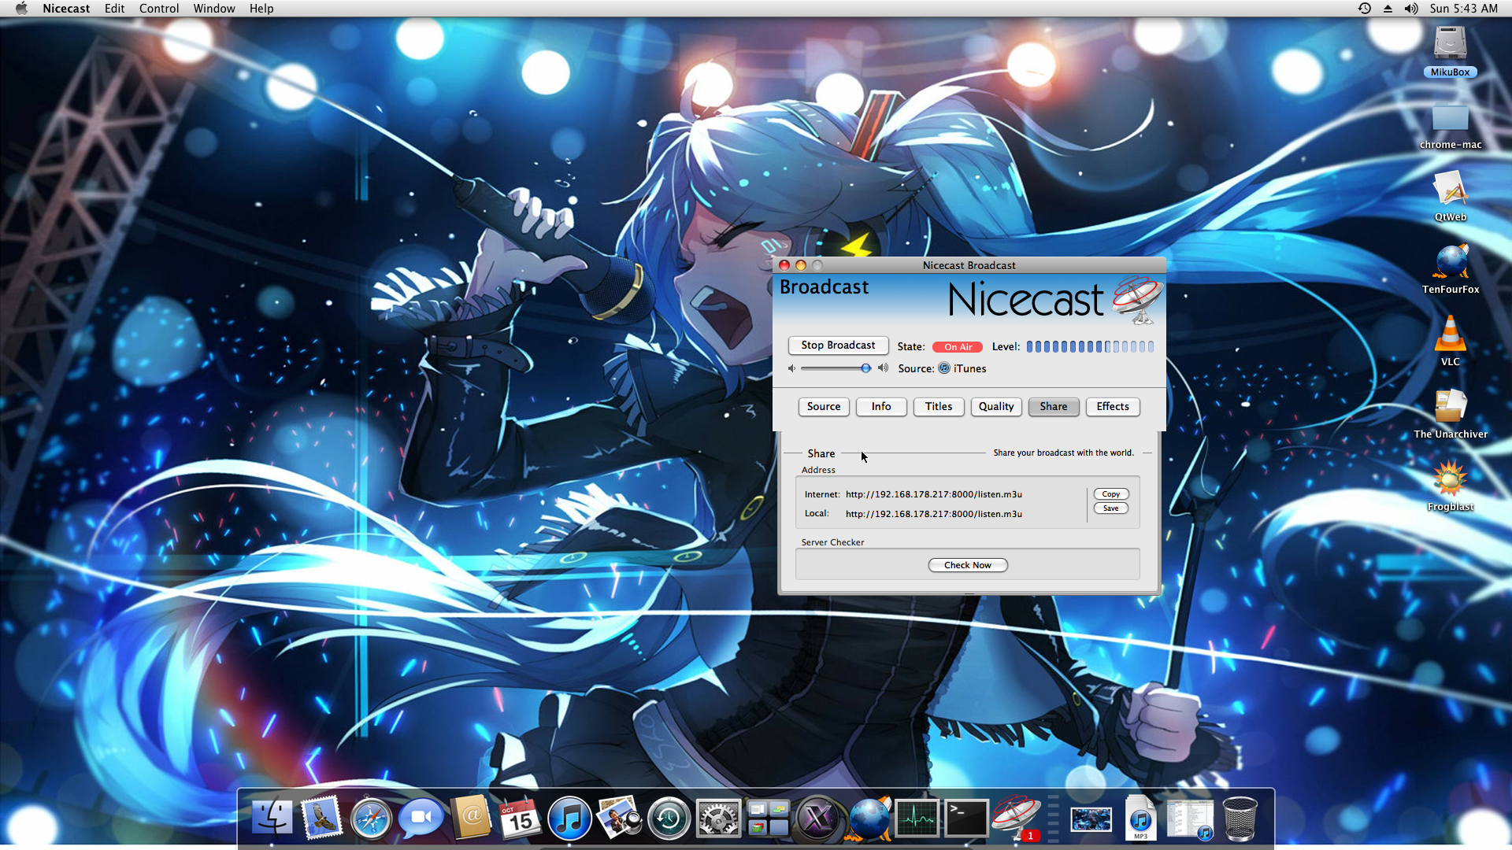Open Activity Monitor from the Dock
The width and height of the screenshot is (1512, 850).
click(x=917, y=819)
